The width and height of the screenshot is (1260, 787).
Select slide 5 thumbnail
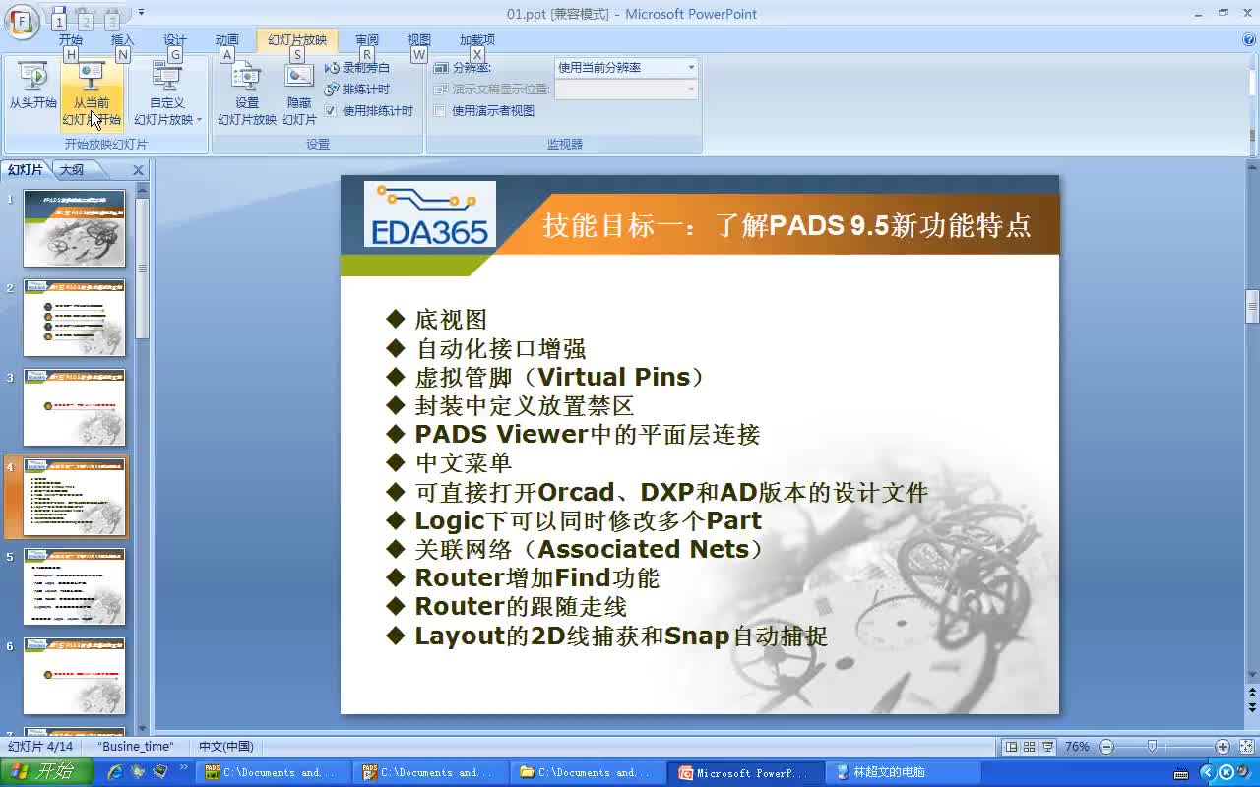click(x=75, y=586)
